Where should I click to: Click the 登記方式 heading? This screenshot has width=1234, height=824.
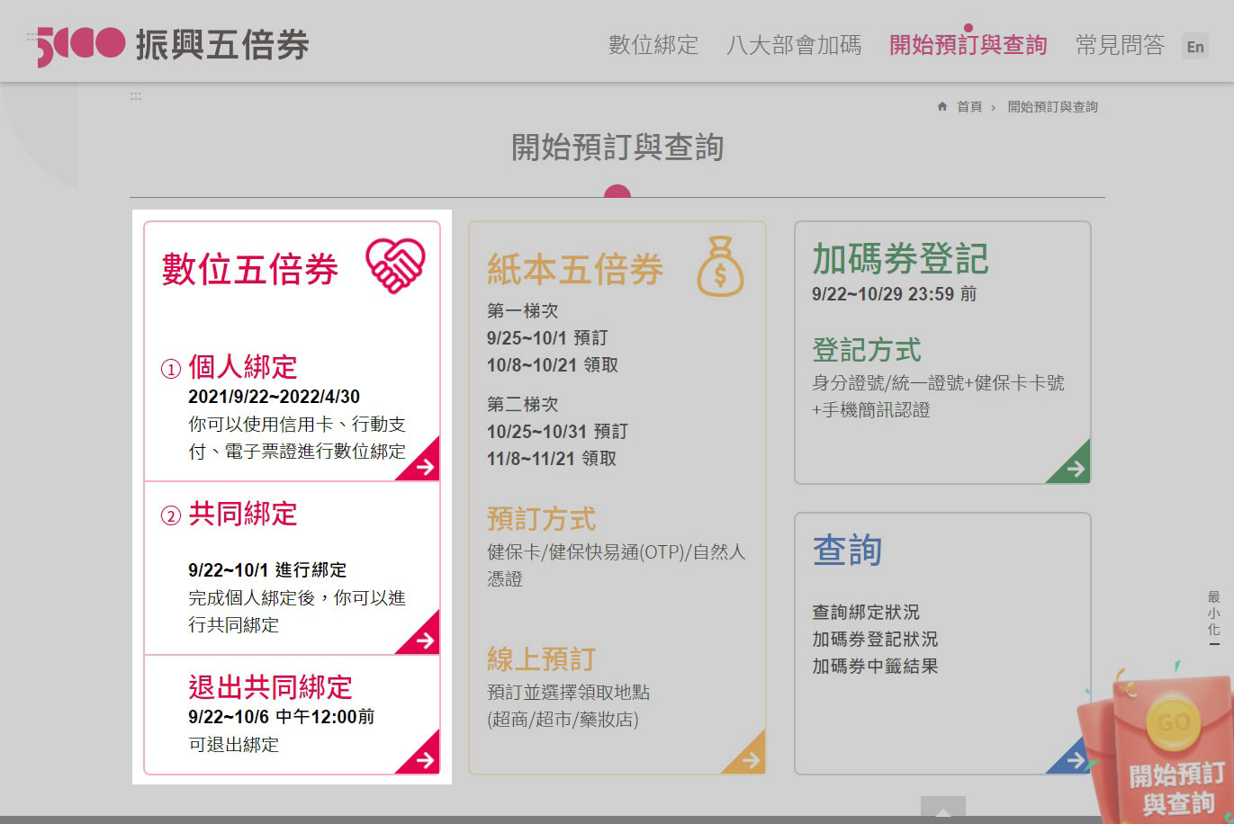click(867, 350)
